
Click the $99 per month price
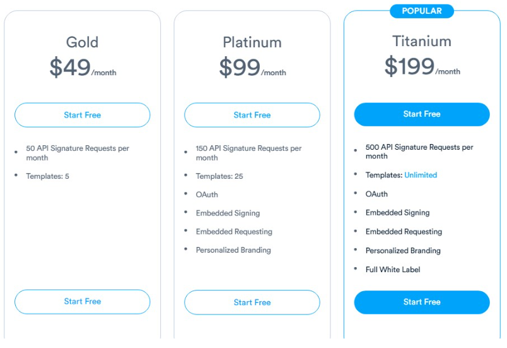[x=252, y=68]
